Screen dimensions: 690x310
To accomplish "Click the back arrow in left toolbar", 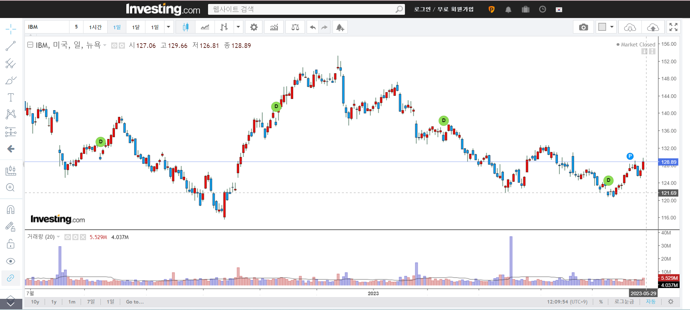I will point(11,149).
